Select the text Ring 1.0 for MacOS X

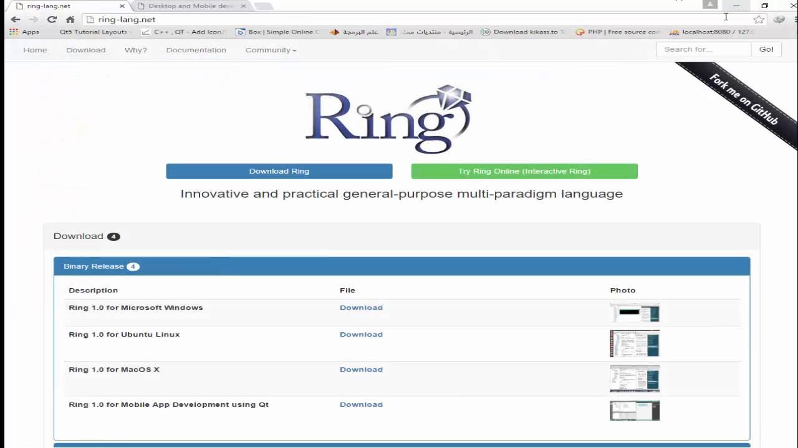[114, 369]
